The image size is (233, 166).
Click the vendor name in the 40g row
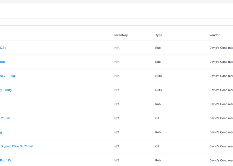(x=221, y=62)
